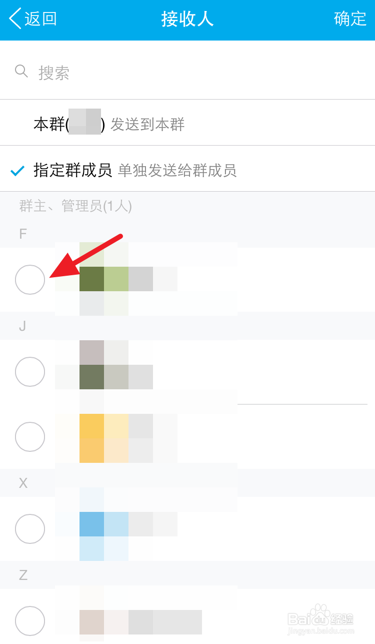Focus the 搜索 search field
The image size is (375, 644).
click(x=200, y=73)
